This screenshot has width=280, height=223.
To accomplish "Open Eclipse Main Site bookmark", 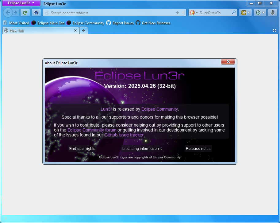I will [48, 23].
